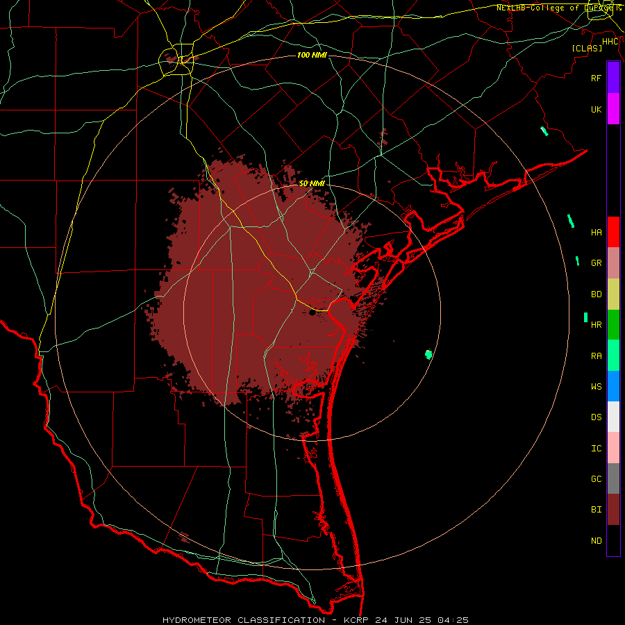Click the "HHC" product label
The width and height of the screenshot is (625, 625).
pyautogui.click(x=610, y=42)
